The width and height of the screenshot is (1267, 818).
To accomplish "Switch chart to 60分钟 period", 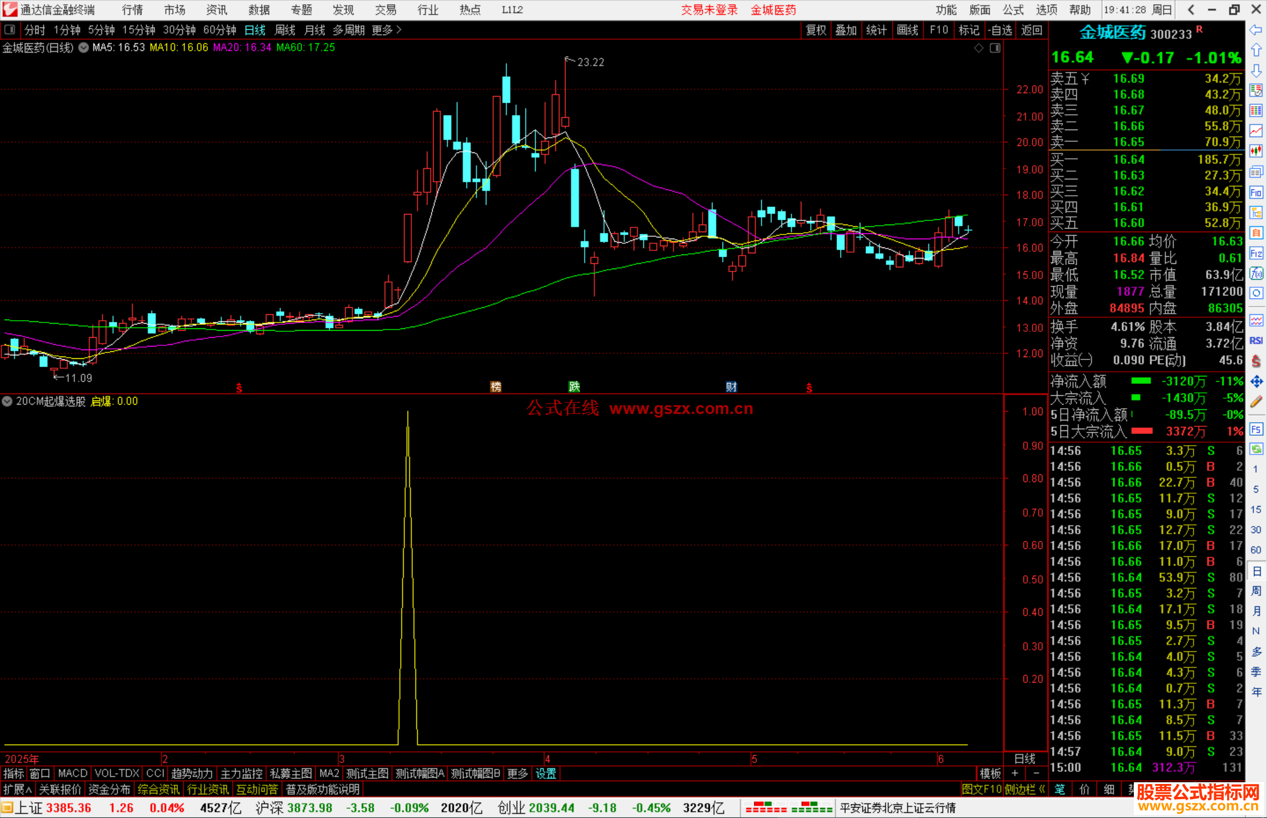I will coord(219,30).
